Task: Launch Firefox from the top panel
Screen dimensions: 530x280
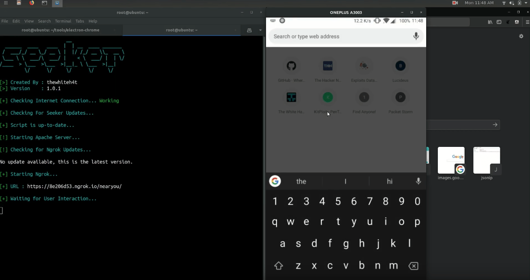Action: 32,3
